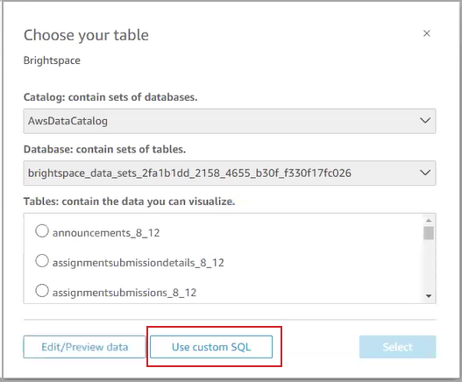Viewport: 462px width, 382px height.
Task: Click the Choose your table heading
Action: (x=86, y=35)
